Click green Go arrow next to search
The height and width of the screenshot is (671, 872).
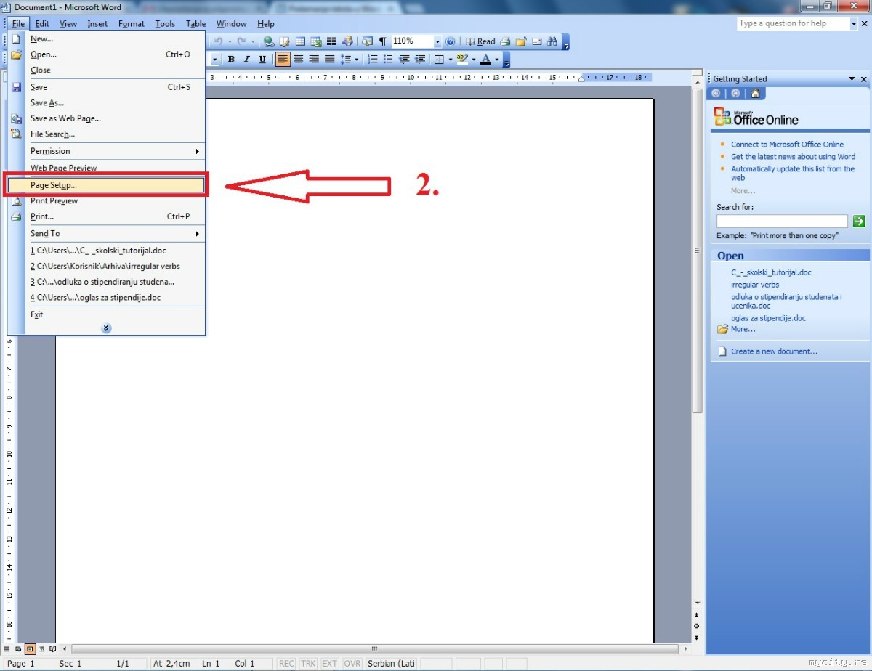pyautogui.click(x=859, y=221)
